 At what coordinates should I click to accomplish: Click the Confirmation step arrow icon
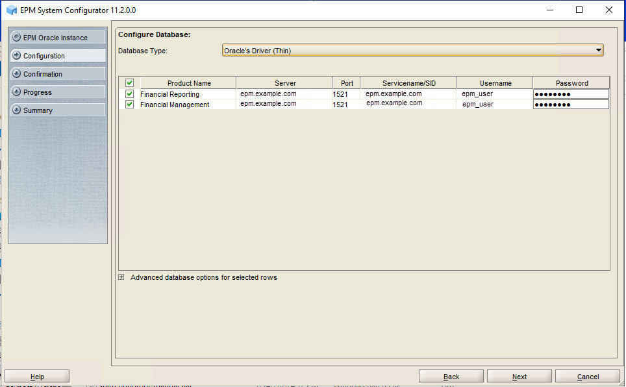pos(16,73)
